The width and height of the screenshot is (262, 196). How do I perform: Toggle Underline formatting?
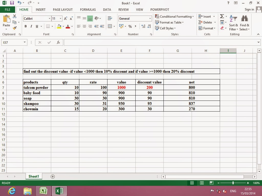pyautogui.click(x=37, y=26)
